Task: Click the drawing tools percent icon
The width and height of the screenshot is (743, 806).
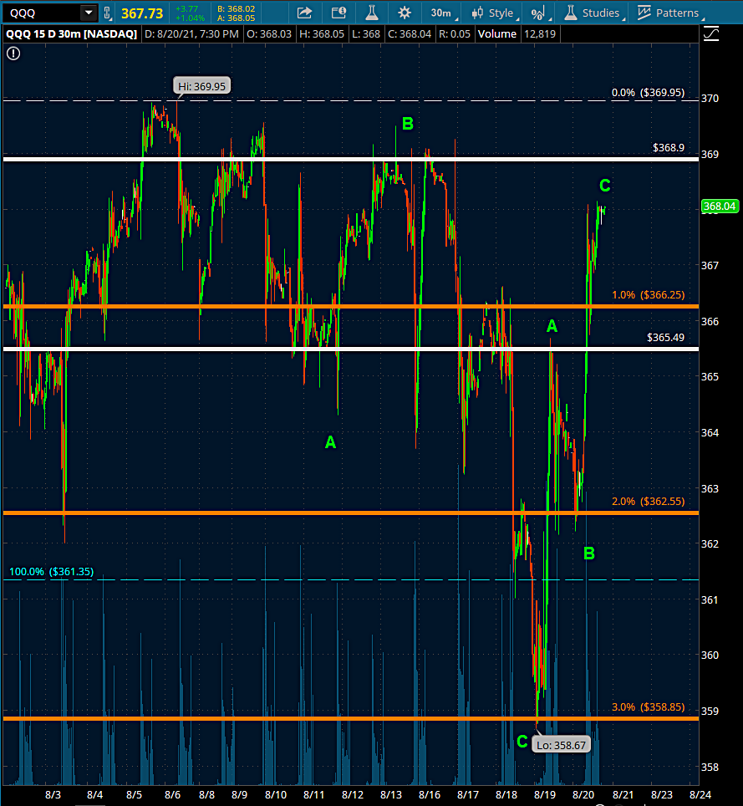Action: (539, 13)
